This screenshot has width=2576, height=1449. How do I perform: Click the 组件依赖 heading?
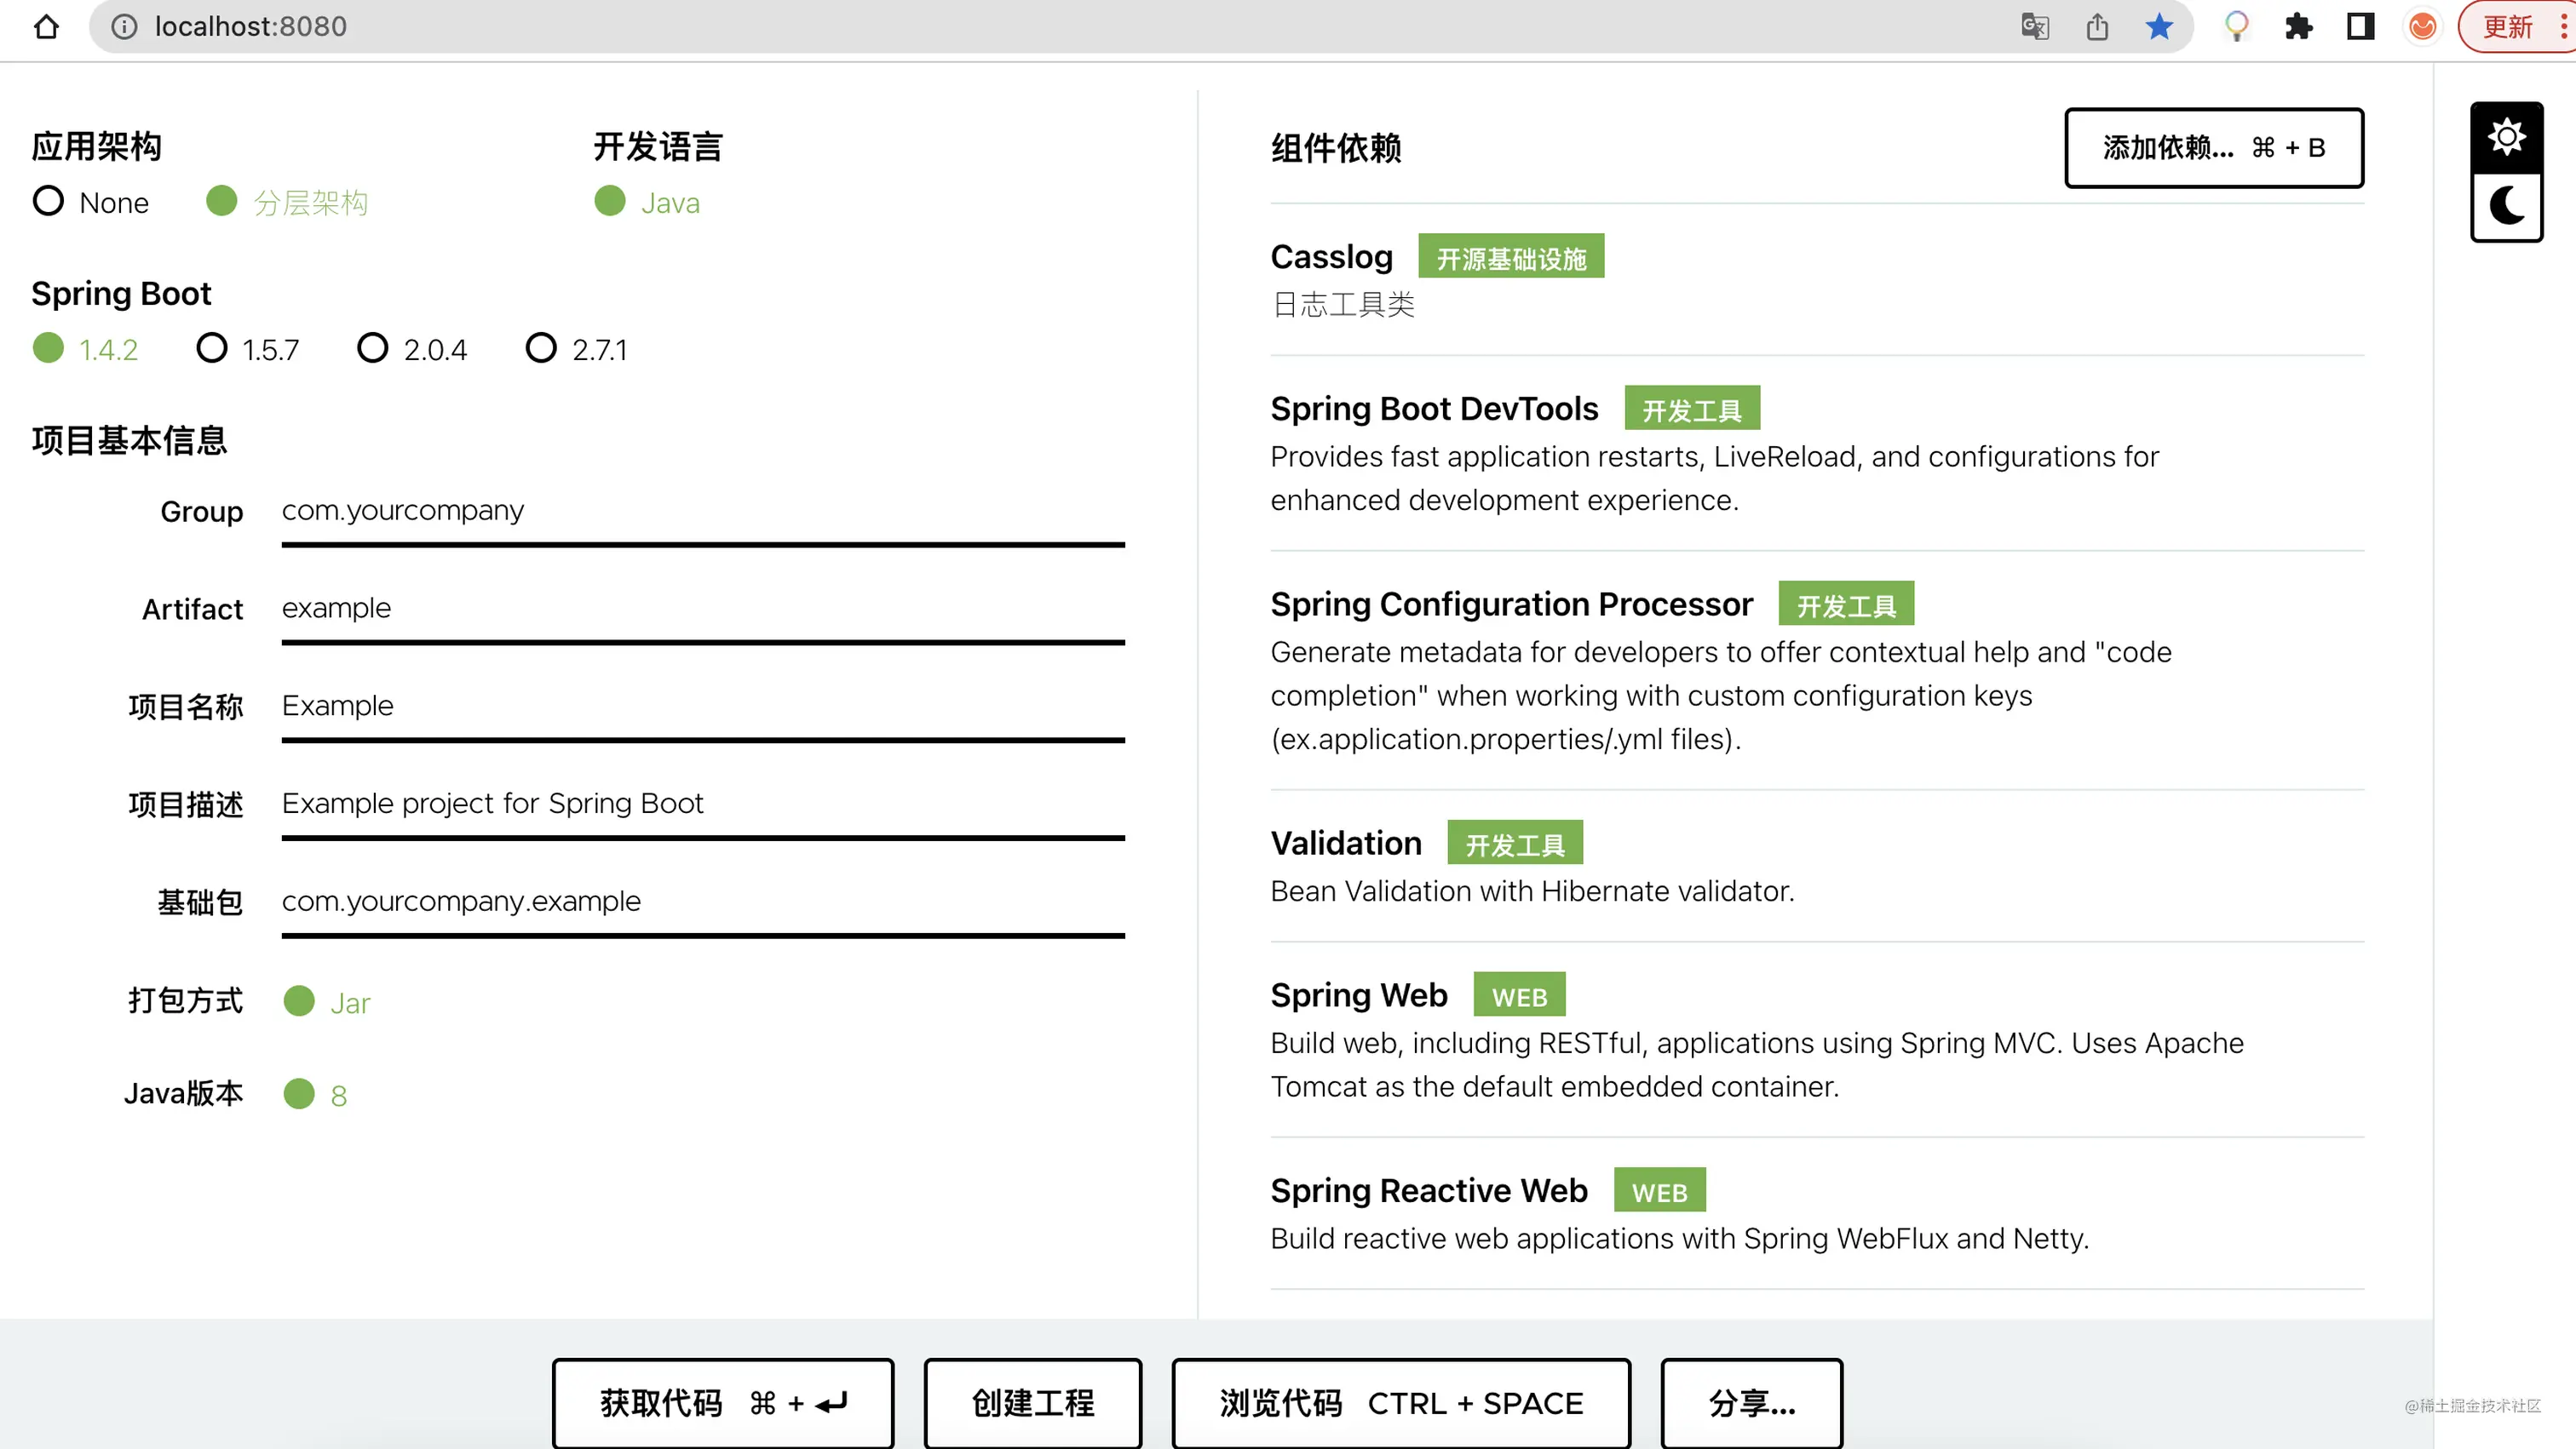tap(1336, 148)
